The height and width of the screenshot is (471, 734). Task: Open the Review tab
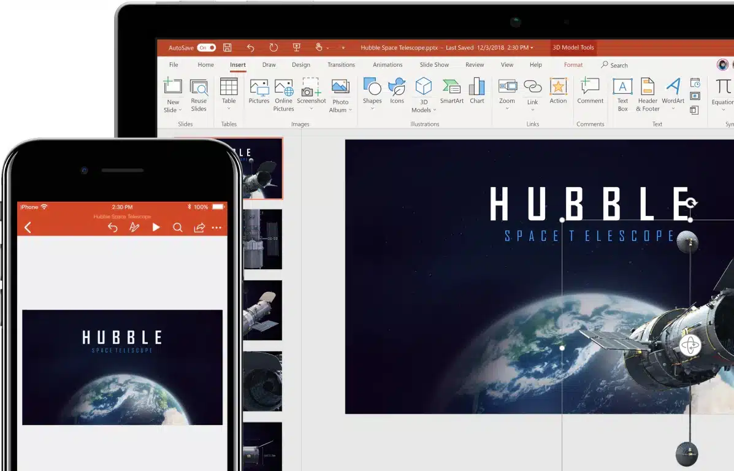(x=475, y=64)
